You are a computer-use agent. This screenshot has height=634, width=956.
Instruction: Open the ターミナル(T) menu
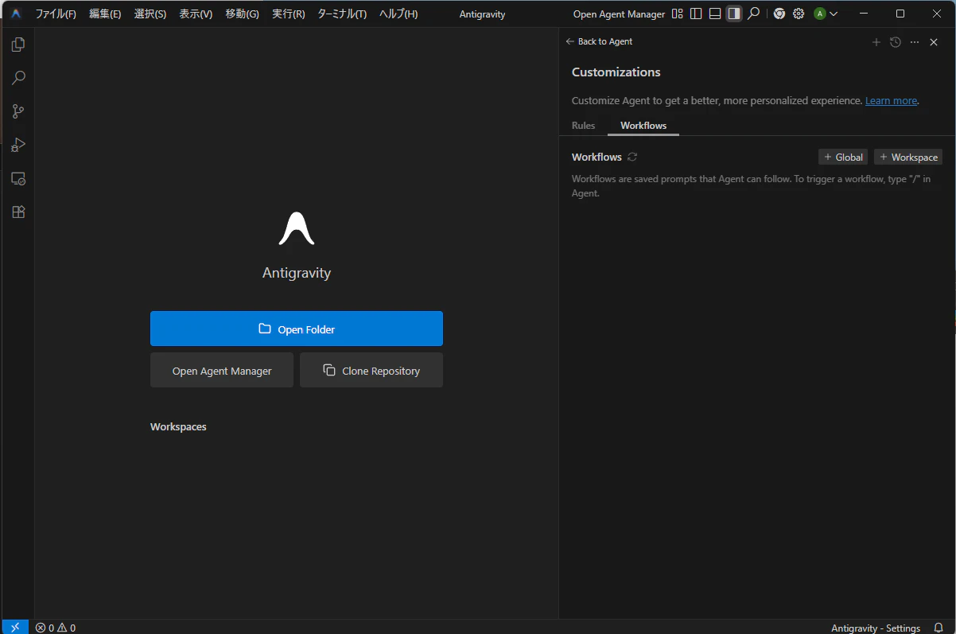coord(342,14)
